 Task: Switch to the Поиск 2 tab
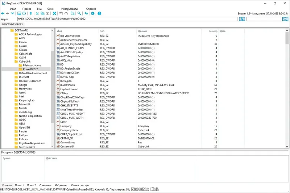32,185
